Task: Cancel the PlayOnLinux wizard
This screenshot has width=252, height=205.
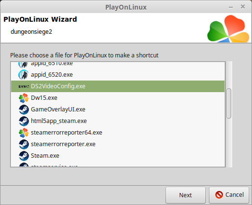Action: [x=229, y=195]
